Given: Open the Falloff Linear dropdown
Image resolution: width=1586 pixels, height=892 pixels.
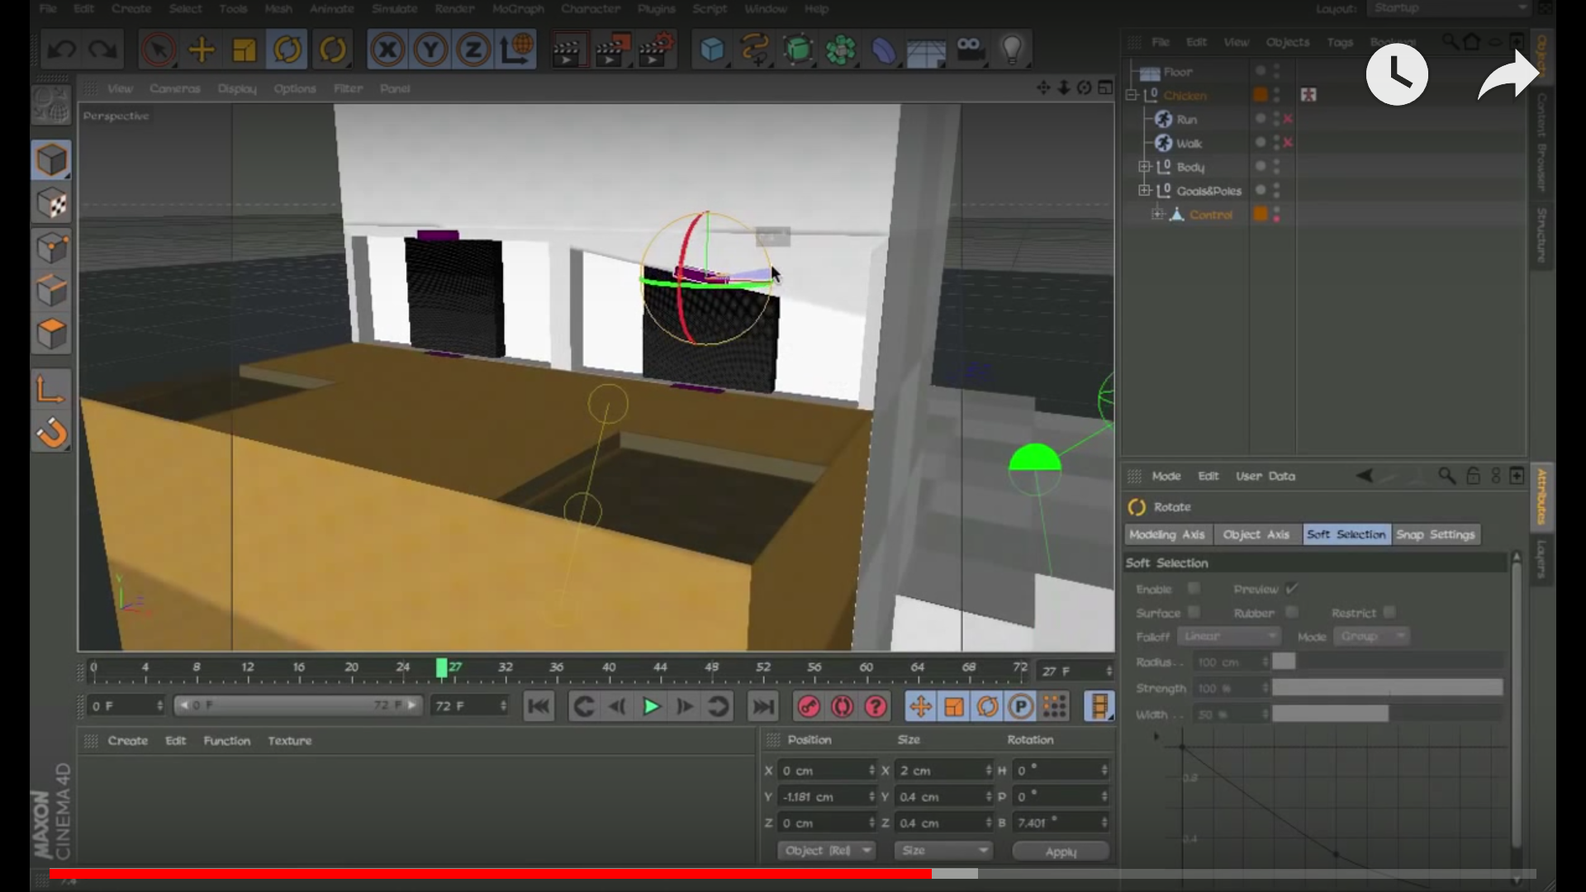Looking at the screenshot, I should 1230,636.
